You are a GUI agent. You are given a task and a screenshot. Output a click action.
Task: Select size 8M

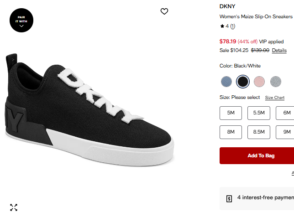pyautogui.click(x=231, y=132)
